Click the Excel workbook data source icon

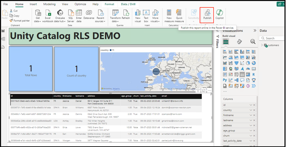coord(48,16)
